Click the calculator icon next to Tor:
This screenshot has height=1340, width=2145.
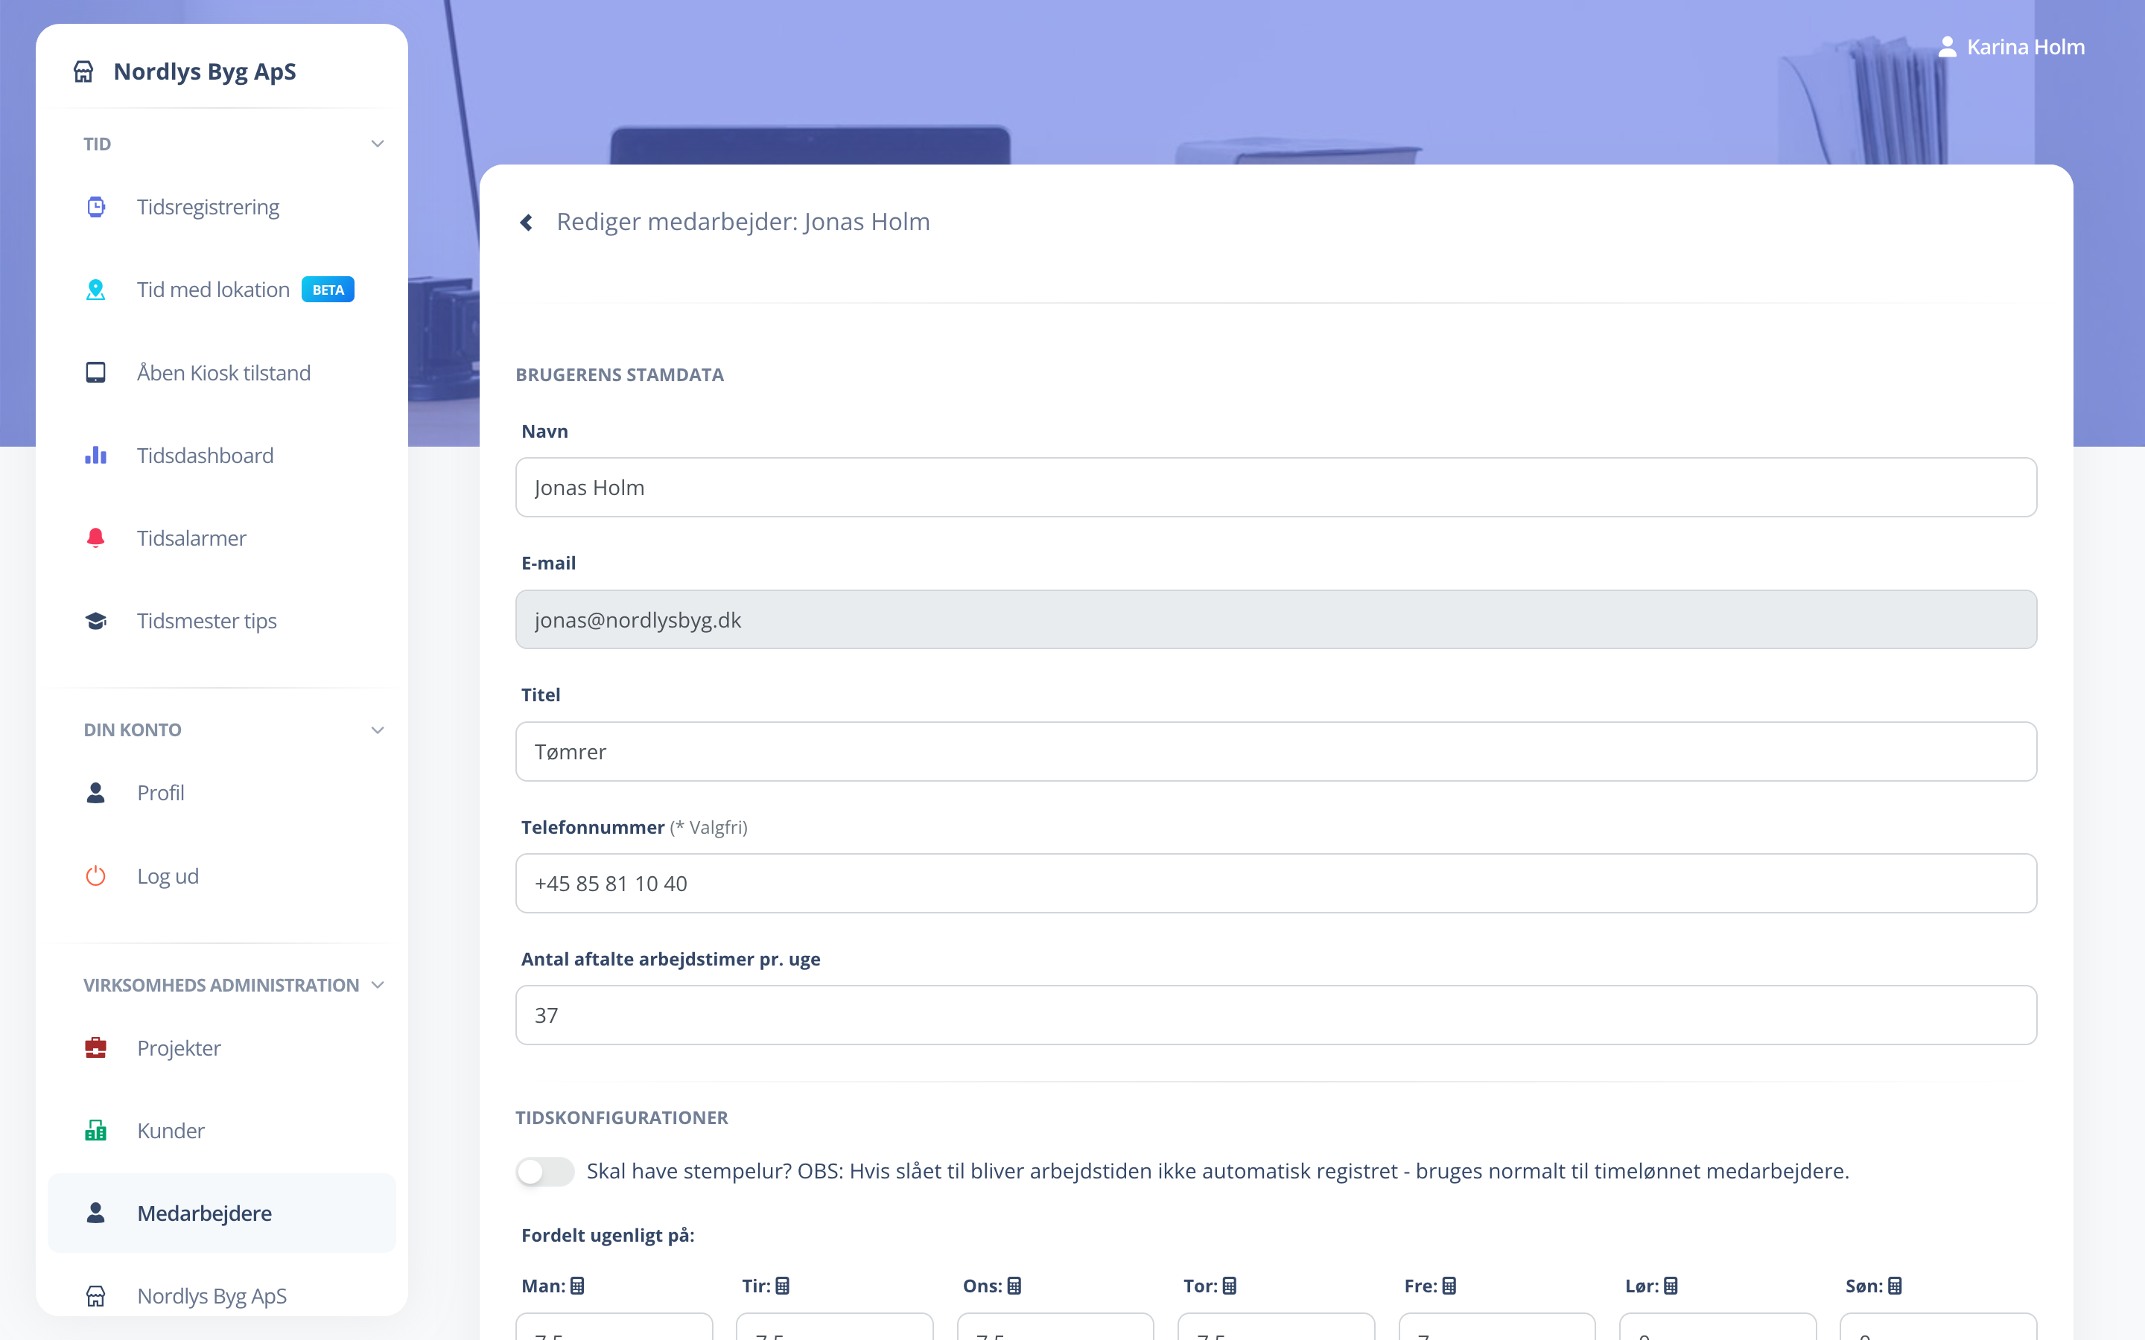1228,1285
